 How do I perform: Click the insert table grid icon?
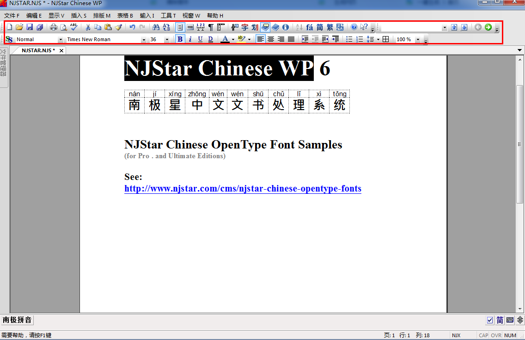[386, 39]
